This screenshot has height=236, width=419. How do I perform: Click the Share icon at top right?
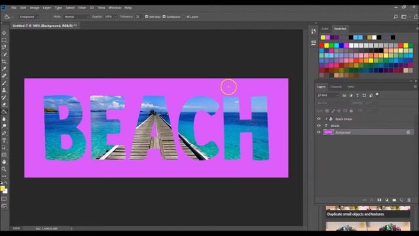(416, 17)
